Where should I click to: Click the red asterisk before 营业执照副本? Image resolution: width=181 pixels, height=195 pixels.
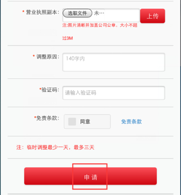point(23,12)
